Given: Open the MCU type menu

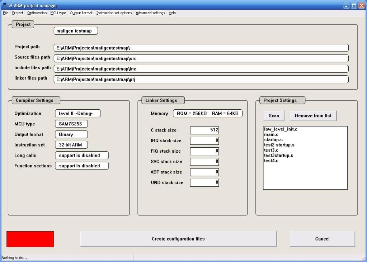Looking at the screenshot, I should (x=58, y=13).
